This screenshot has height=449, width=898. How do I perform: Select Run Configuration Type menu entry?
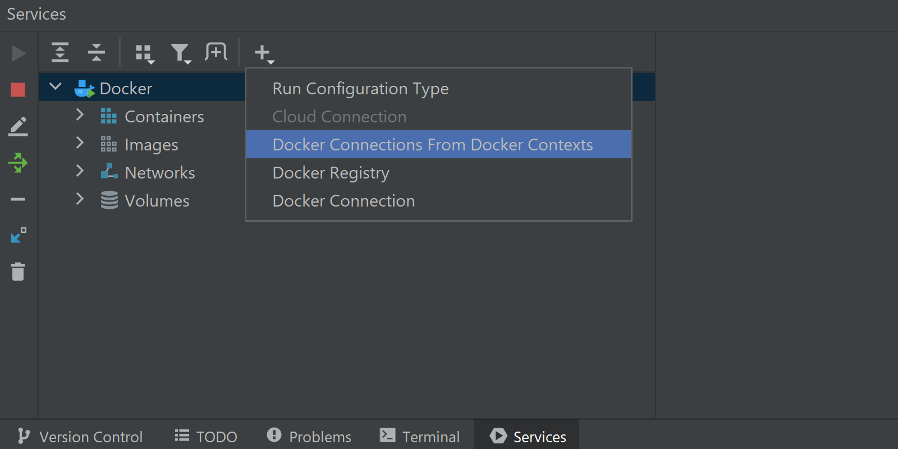tap(439, 89)
